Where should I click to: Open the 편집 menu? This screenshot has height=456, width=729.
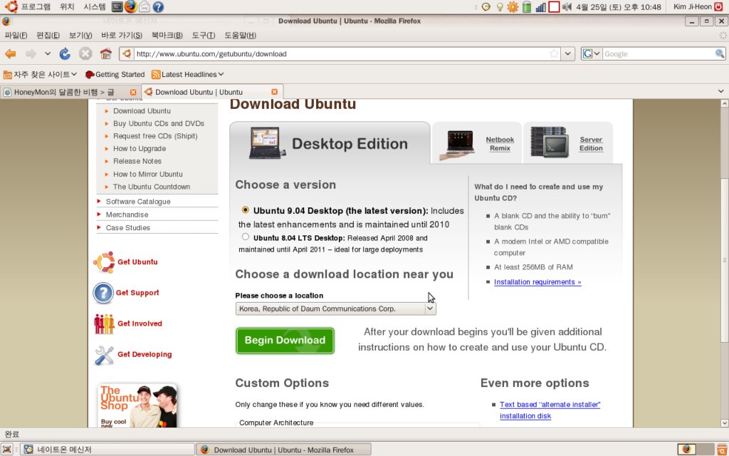point(48,36)
